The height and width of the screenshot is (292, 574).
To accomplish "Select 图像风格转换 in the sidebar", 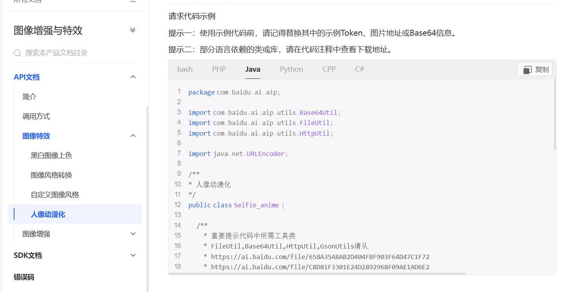I will click(51, 175).
